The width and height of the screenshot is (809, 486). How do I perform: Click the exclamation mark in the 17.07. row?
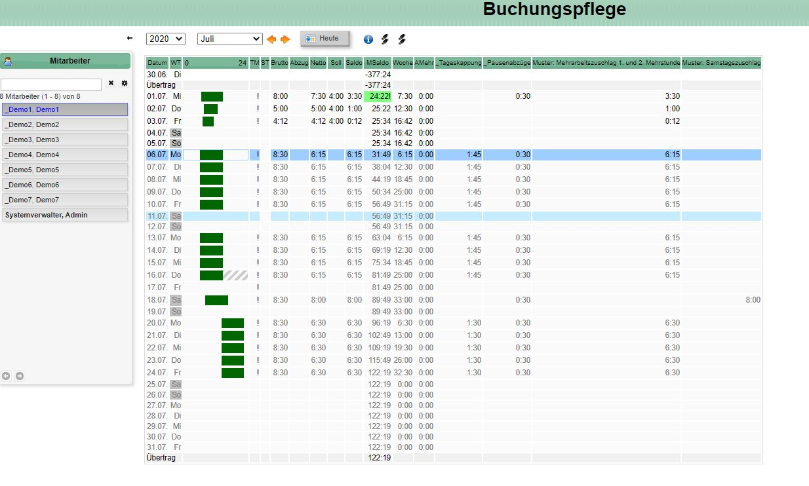tap(258, 288)
